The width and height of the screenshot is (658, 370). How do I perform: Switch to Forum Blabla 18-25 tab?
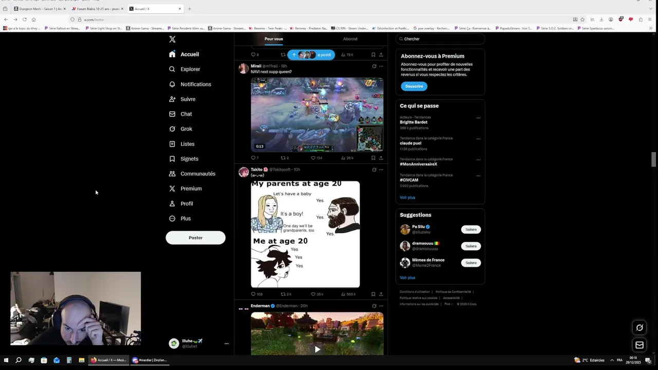point(97,9)
